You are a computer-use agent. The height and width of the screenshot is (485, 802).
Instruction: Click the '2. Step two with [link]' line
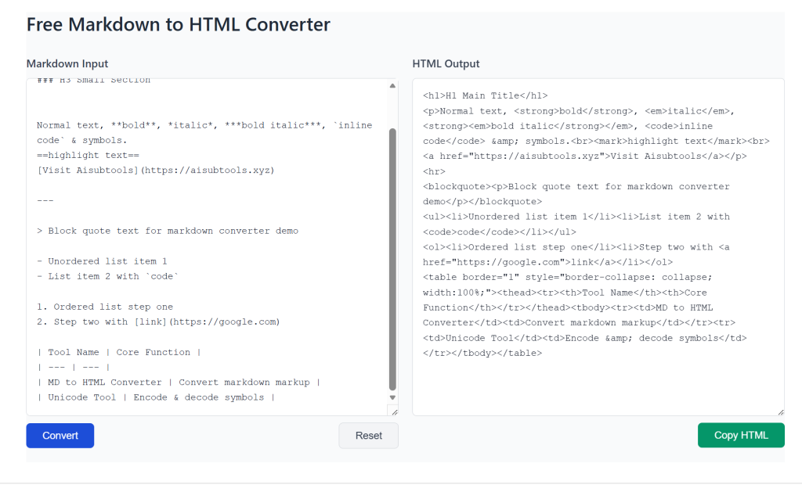coord(158,322)
